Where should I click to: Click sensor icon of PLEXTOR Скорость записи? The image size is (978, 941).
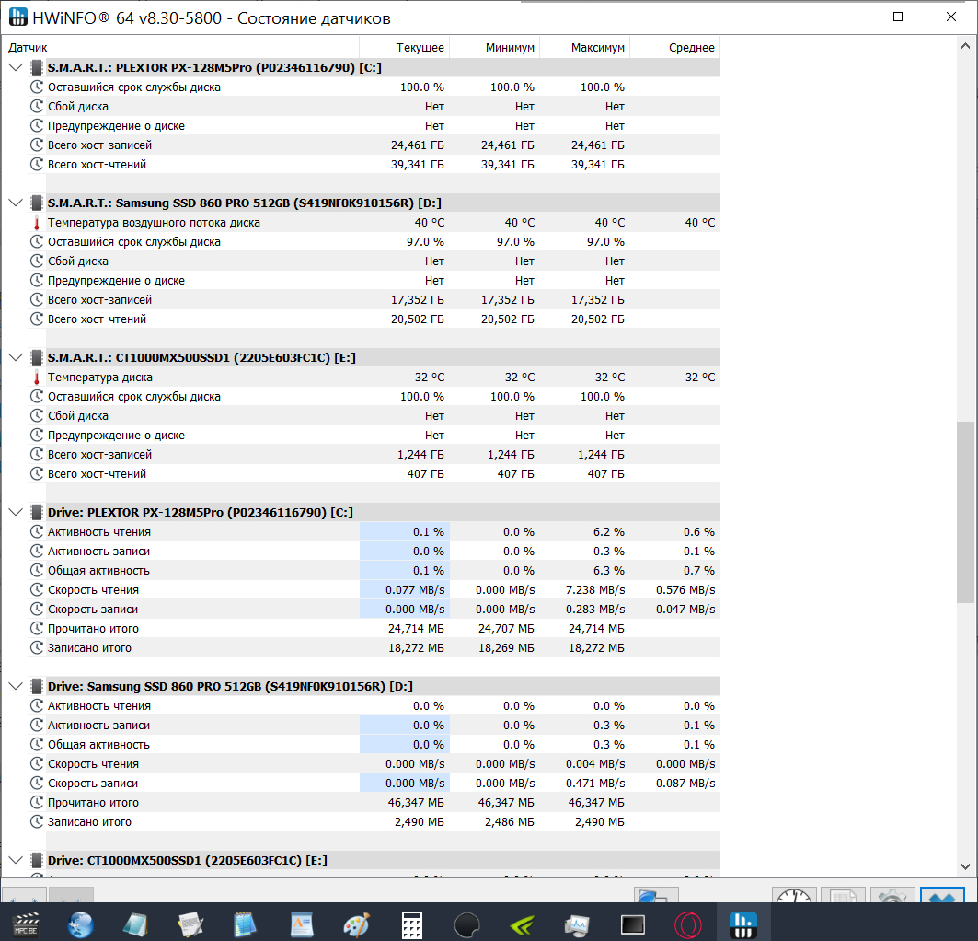coord(37,609)
